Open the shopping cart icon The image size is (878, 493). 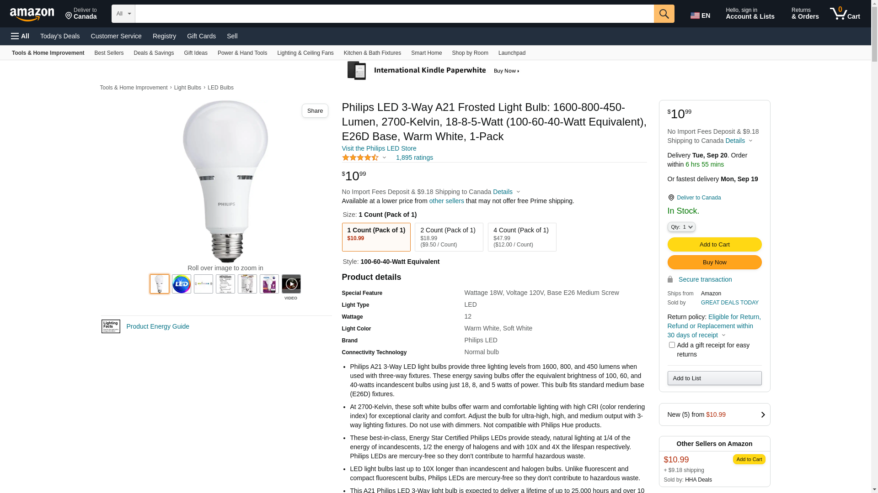pyautogui.click(x=845, y=14)
